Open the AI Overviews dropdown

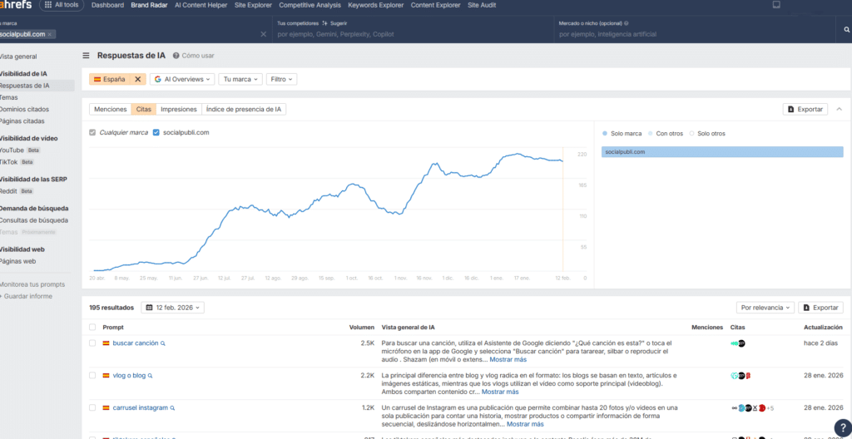182,79
